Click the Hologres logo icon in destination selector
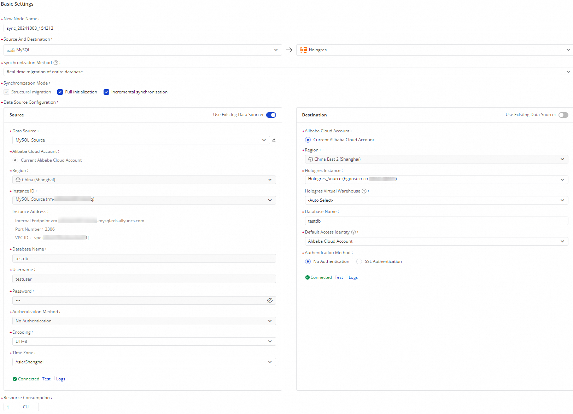 [x=304, y=50]
